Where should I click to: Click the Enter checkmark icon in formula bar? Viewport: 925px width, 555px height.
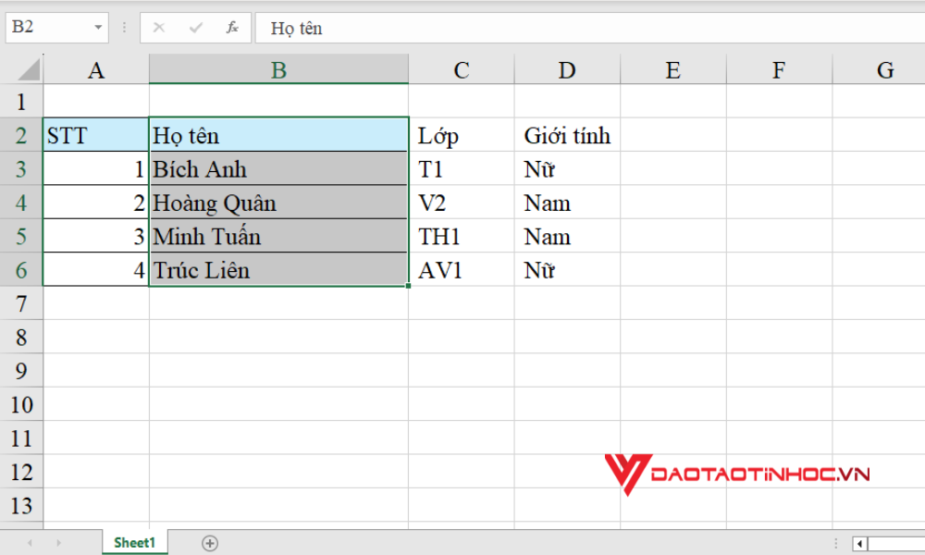[x=196, y=27]
